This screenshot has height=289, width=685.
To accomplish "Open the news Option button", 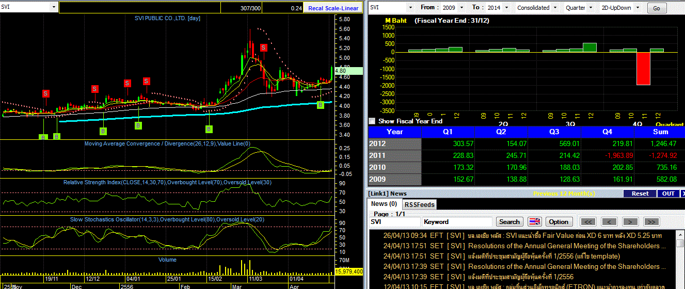I will point(559,222).
